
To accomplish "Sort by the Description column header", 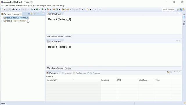I will click(74, 80).
